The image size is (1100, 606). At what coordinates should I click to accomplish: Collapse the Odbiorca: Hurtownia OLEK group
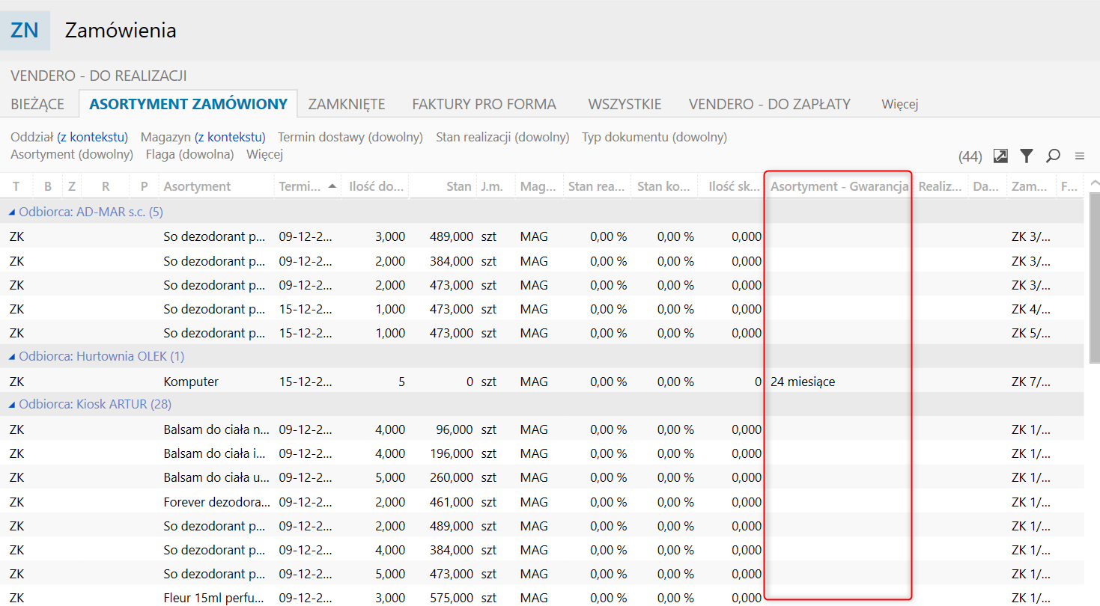click(x=12, y=357)
